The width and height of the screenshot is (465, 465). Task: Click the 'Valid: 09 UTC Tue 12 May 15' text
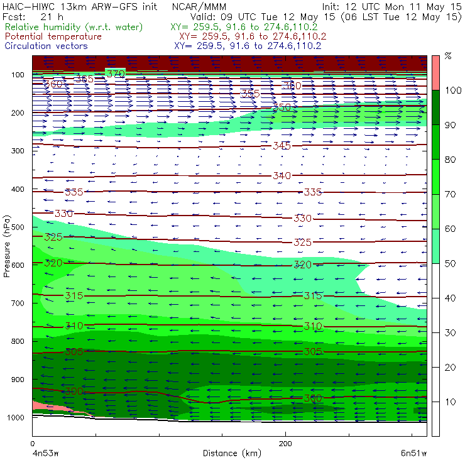[x=263, y=16]
